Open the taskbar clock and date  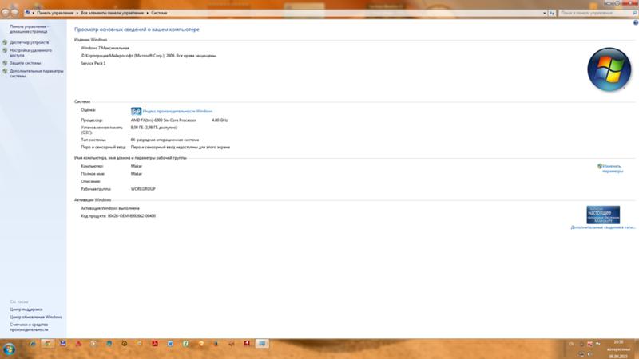click(x=617, y=349)
